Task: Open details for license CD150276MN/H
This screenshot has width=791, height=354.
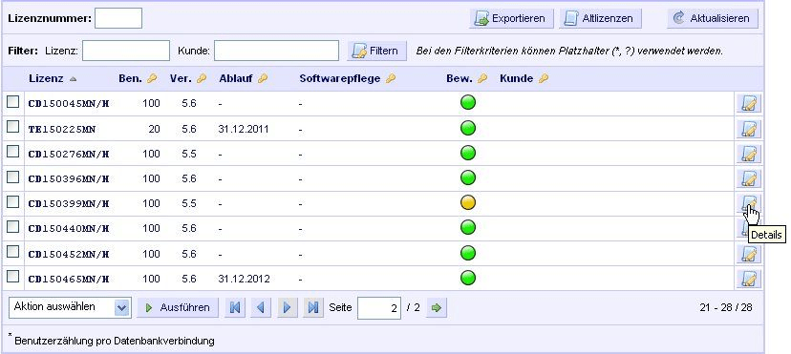Action: (x=749, y=154)
